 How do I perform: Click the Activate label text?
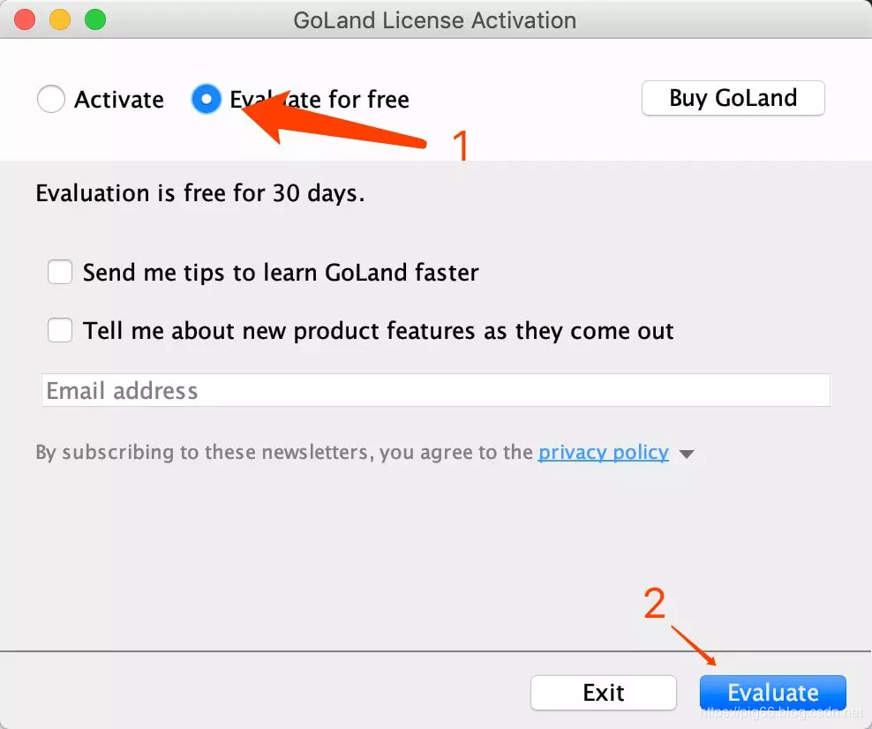(x=119, y=100)
